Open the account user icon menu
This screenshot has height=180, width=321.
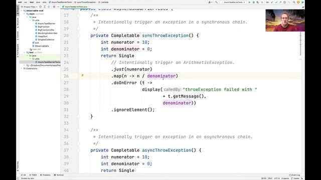click(210, 2)
